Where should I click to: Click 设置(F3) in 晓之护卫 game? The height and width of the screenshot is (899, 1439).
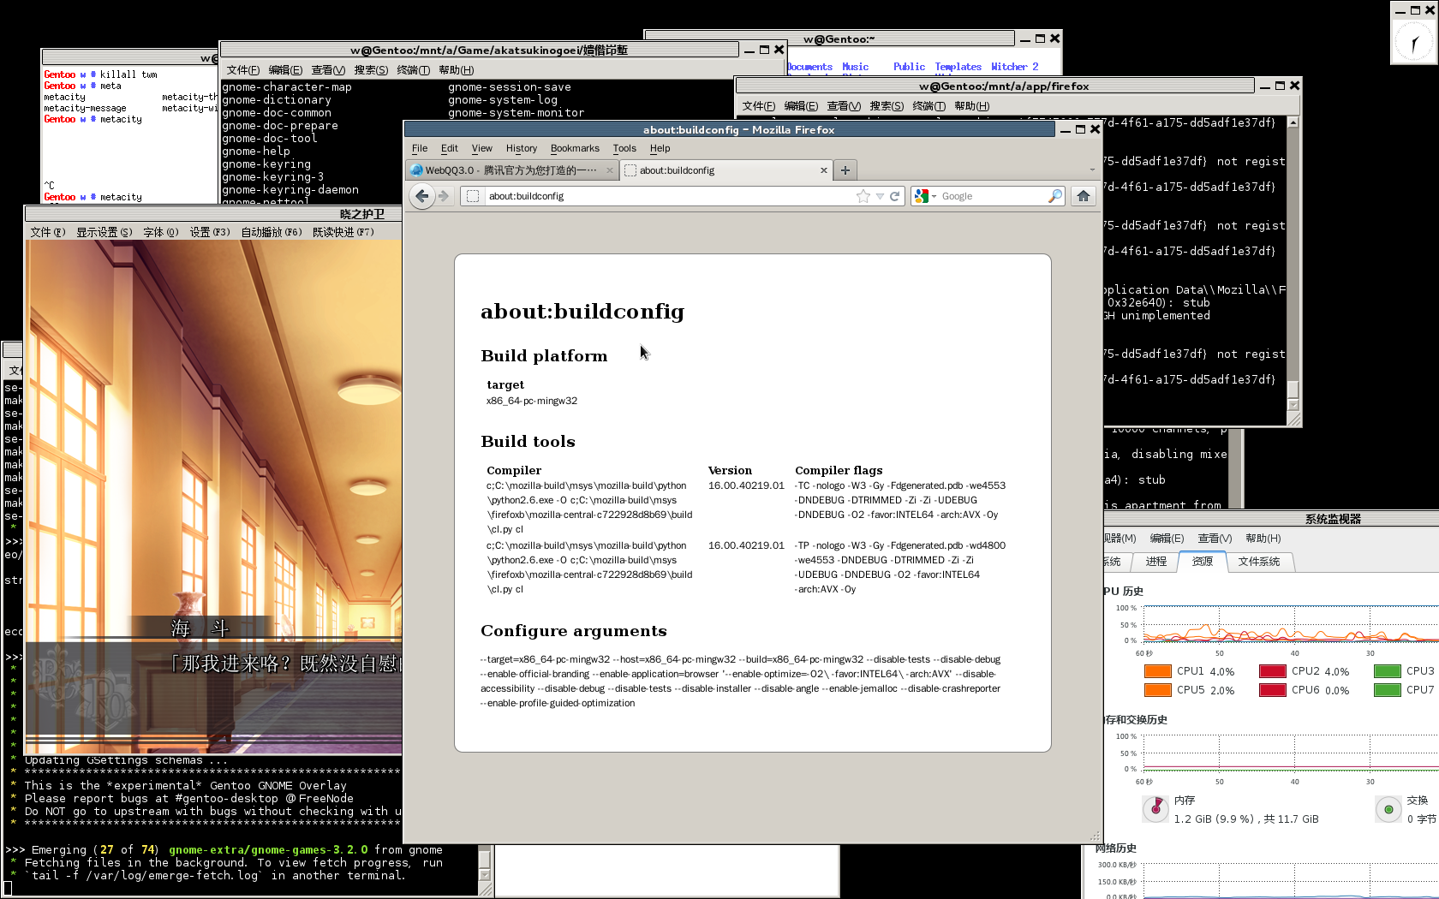[x=210, y=232]
